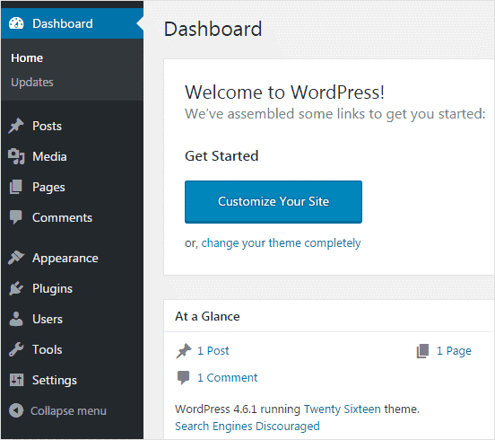Open the Comments menu label
Screen dimensions: 495x440
tap(62, 218)
